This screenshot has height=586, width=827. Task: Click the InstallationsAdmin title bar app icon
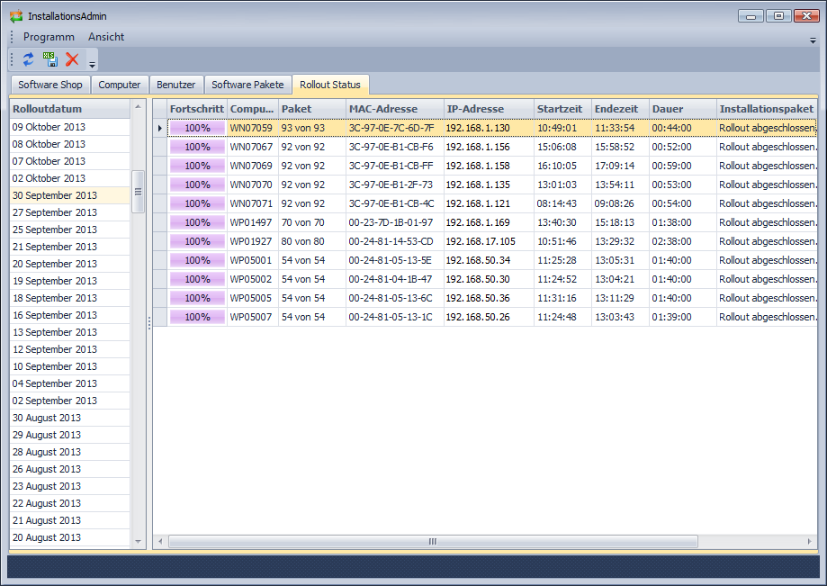pos(15,15)
